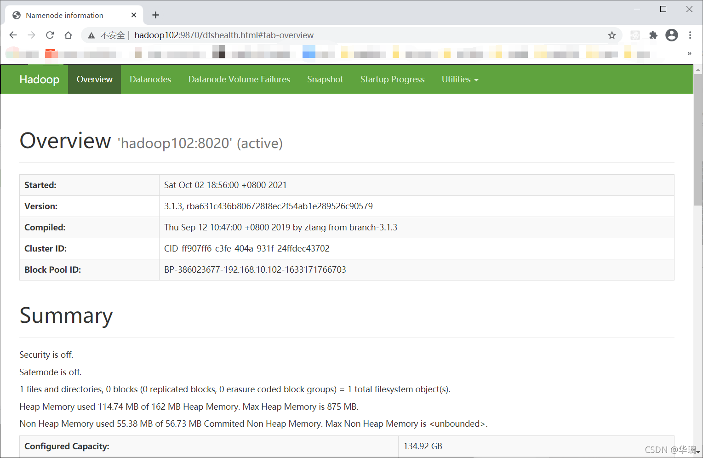Viewport: 703px width, 458px height.
Task: Open the browser home page icon
Action: [x=68, y=35]
